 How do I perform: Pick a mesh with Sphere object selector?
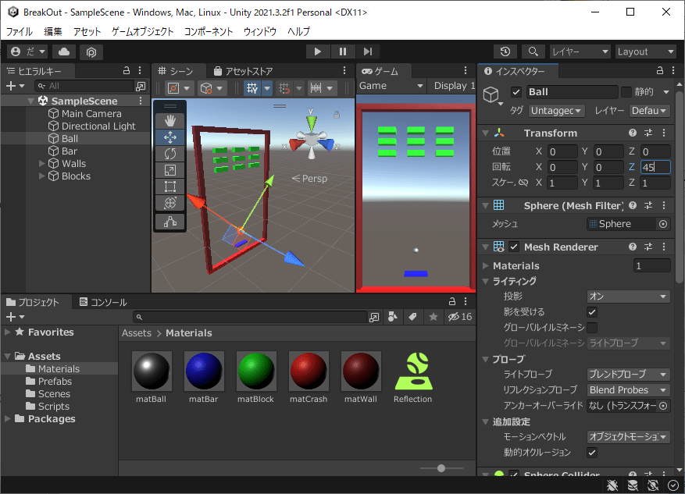point(663,224)
